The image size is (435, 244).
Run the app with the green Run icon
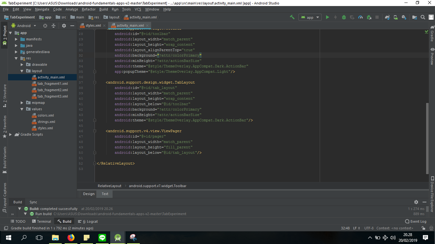point(327,17)
